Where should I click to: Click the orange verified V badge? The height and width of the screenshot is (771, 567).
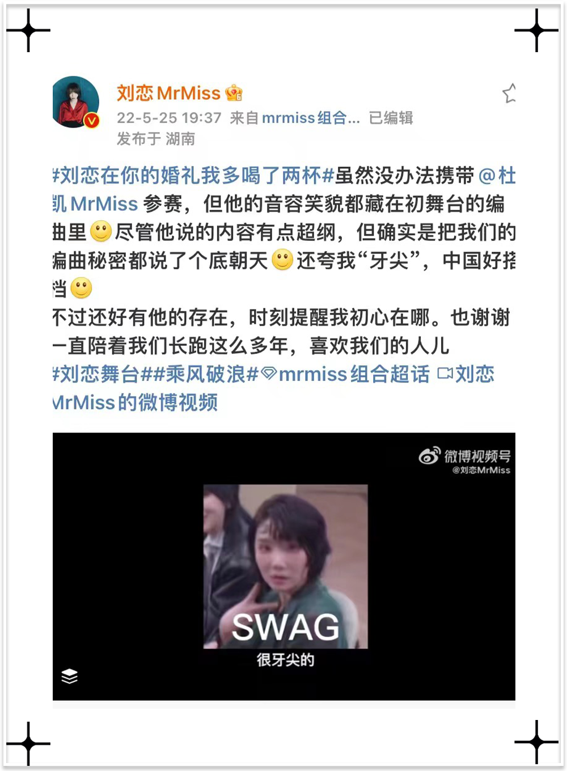92,120
